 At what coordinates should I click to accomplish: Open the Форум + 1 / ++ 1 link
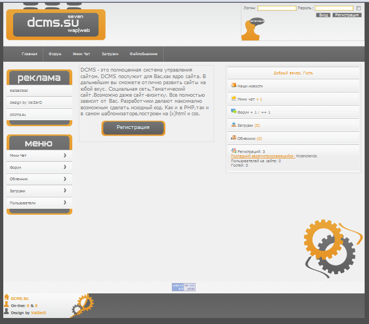[253, 113]
